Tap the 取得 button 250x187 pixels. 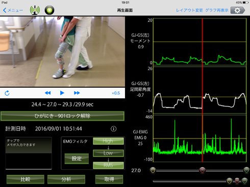coord(109,179)
